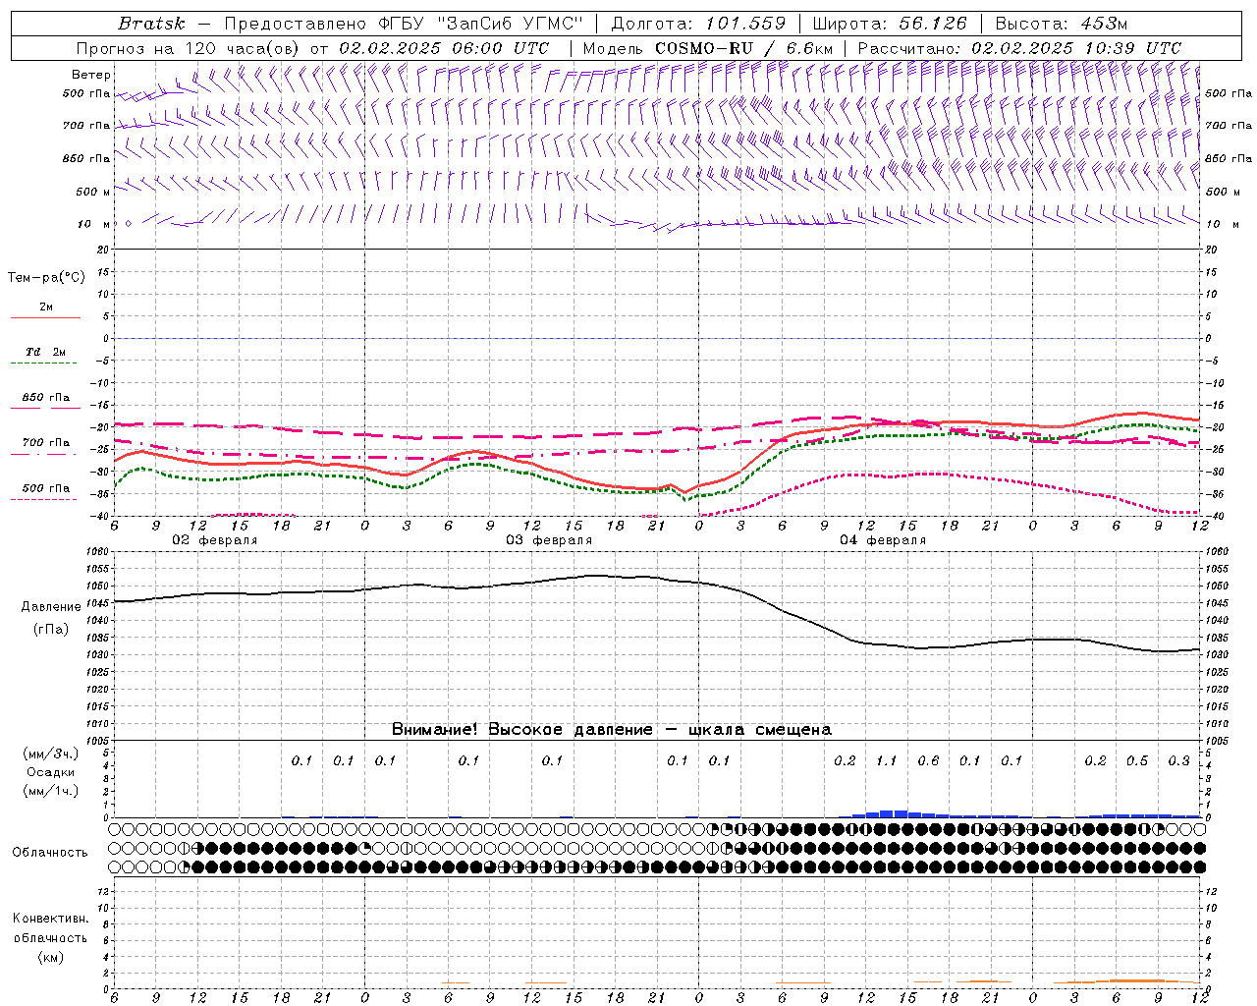Click the precipitation value "0.3"
1257x1006 pixels.
(x=1179, y=761)
